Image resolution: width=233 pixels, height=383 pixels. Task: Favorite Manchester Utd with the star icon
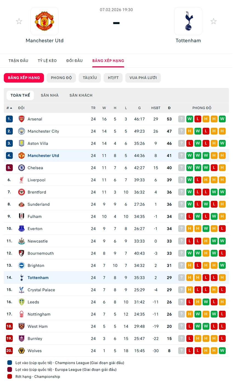(x=19, y=21)
